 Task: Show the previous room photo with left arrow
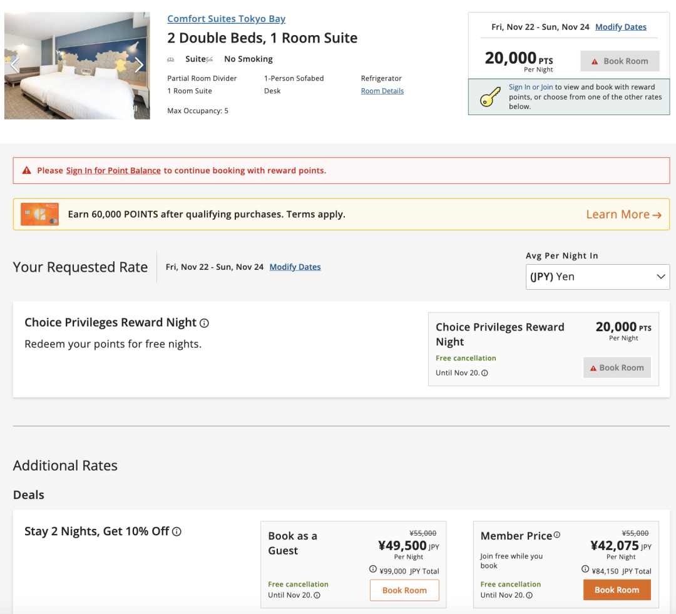[15, 65]
